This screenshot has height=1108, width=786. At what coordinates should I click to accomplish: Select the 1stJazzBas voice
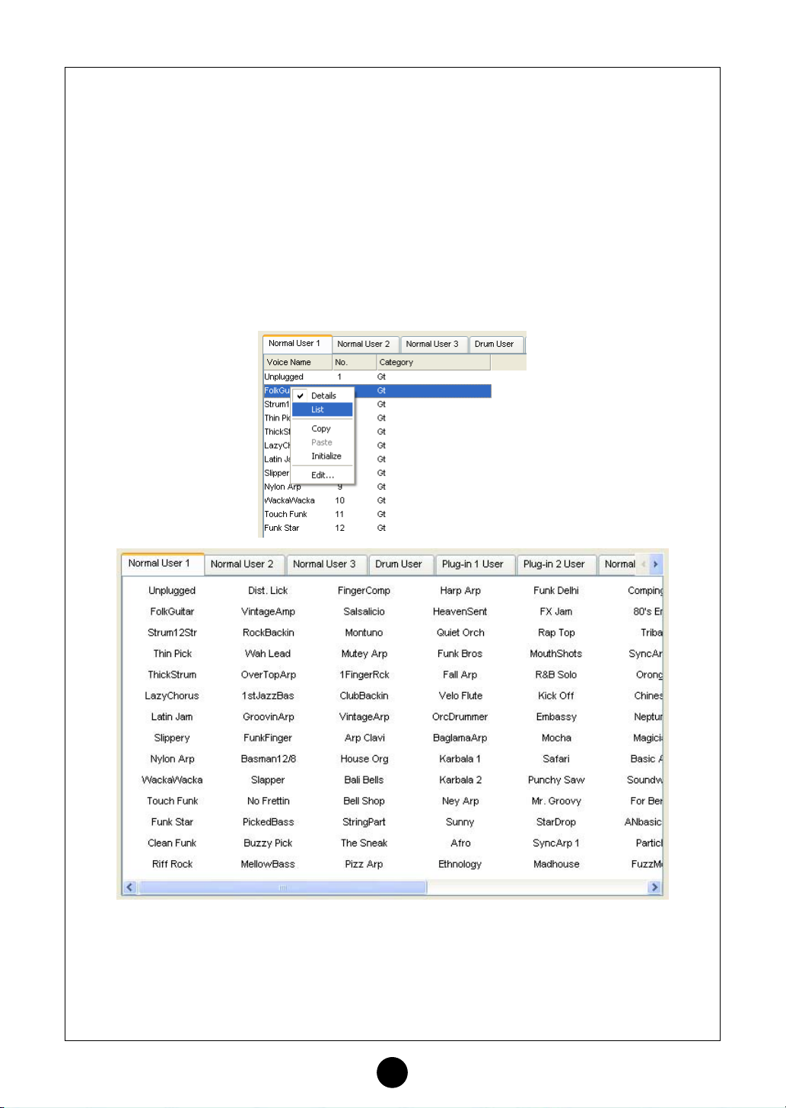pyautogui.click(x=268, y=696)
